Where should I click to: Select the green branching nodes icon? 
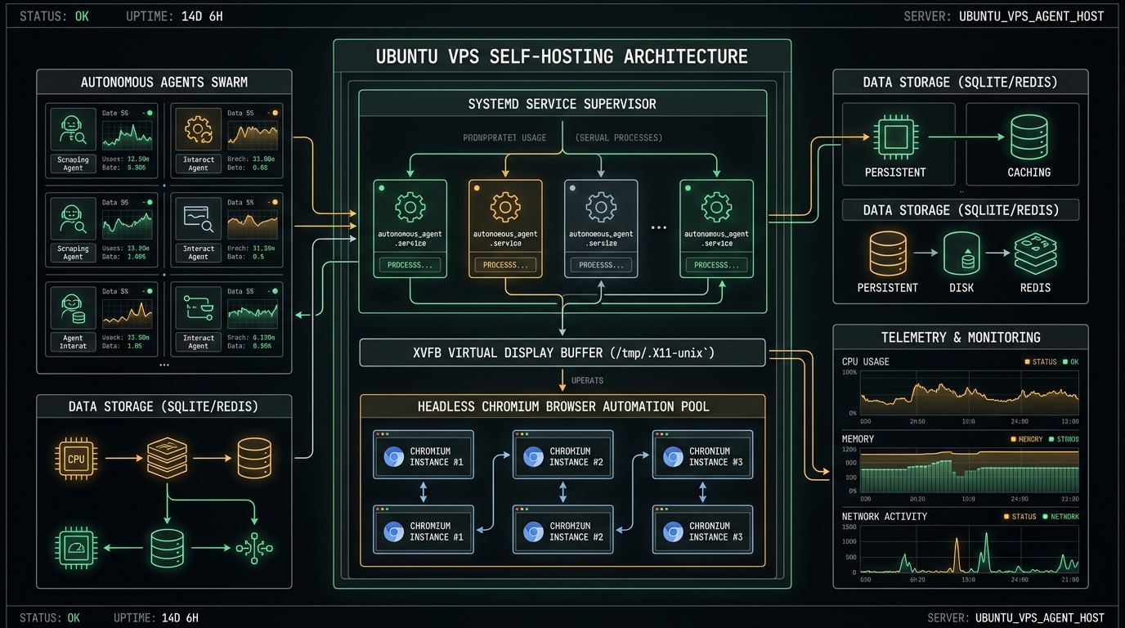click(x=254, y=548)
